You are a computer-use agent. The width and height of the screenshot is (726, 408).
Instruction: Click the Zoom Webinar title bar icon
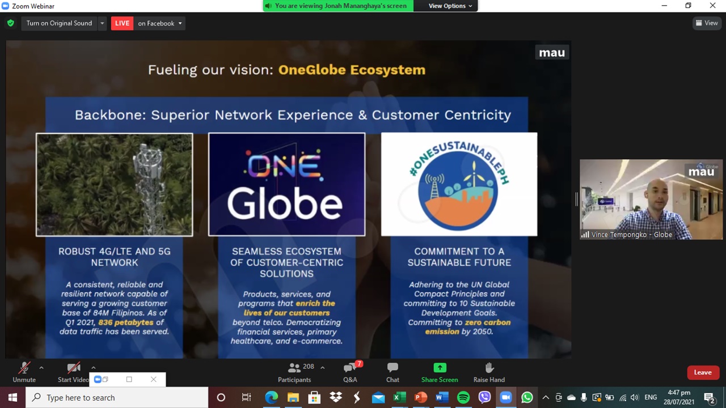tap(6, 6)
